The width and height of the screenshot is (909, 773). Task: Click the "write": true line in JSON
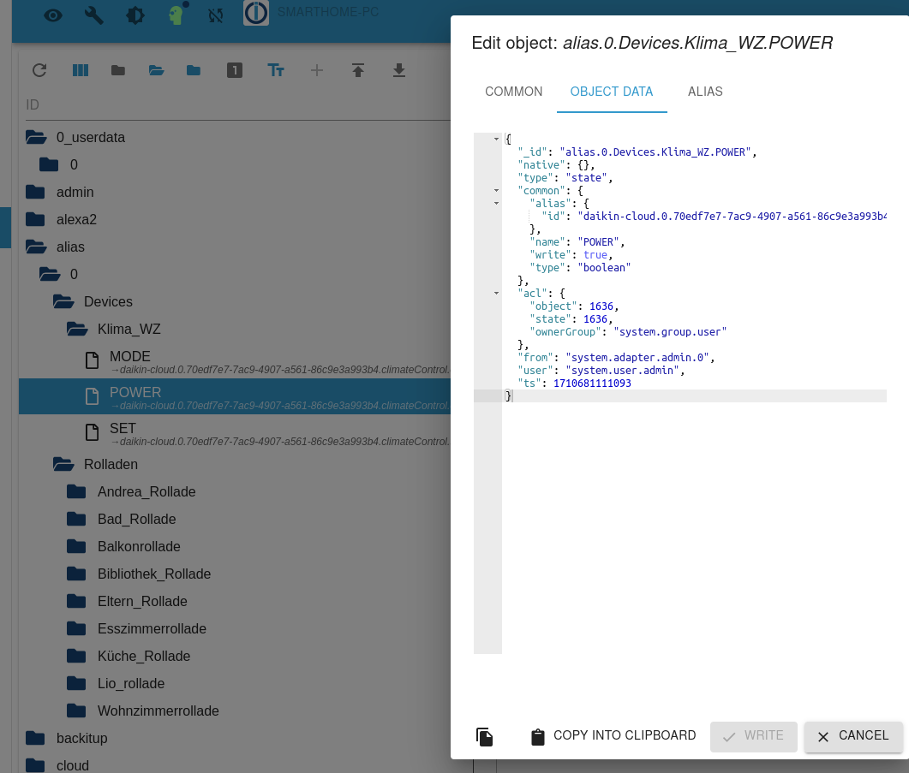coord(571,255)
